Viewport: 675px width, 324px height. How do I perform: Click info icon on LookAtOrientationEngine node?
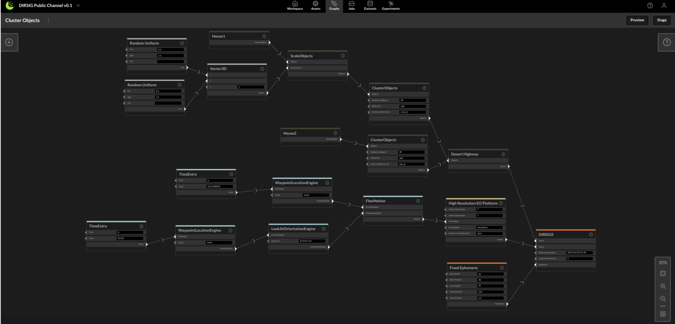coord(323,229)
